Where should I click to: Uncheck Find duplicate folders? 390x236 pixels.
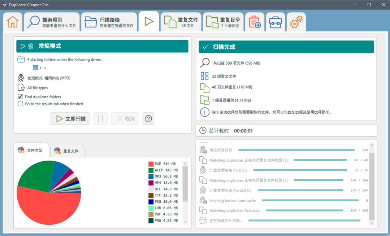click(21, 97)
